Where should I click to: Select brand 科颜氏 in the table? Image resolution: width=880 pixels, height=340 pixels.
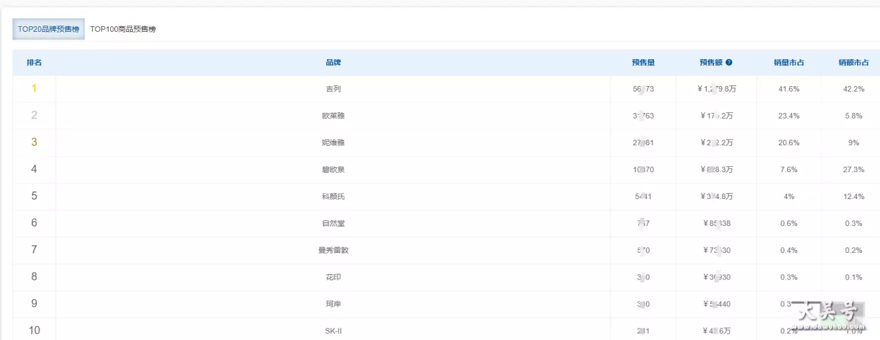point(333,197)
